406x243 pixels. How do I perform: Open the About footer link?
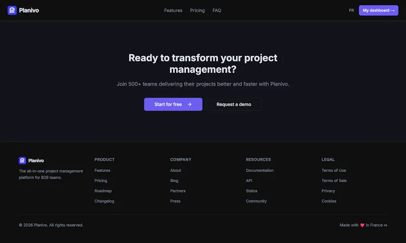pyautogui.click(x=176, y=170)
